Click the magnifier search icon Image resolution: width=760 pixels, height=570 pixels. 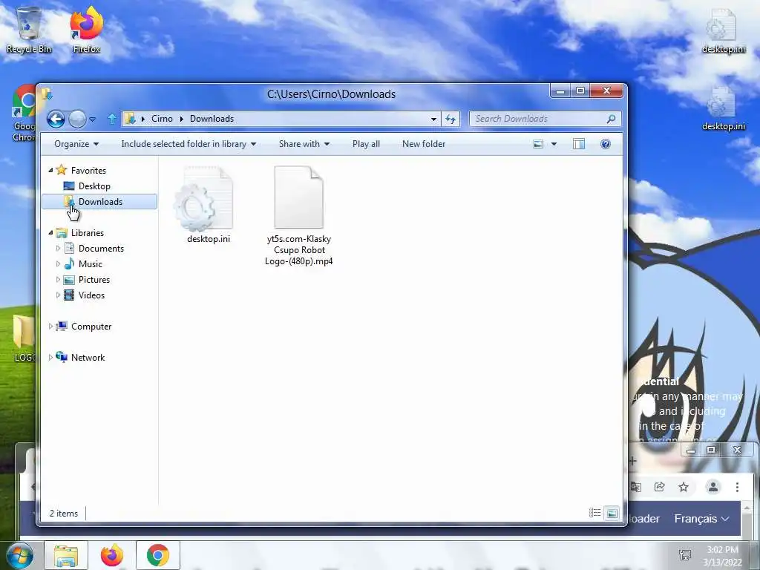612,119
